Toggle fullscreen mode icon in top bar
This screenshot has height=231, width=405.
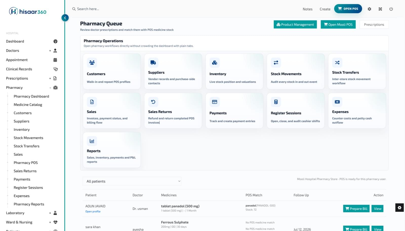[380, 9]
